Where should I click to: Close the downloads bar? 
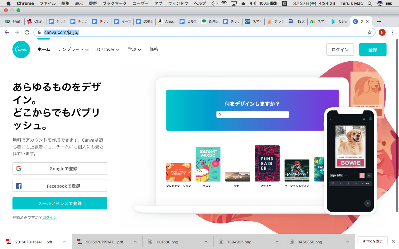(x=393, y=241)
